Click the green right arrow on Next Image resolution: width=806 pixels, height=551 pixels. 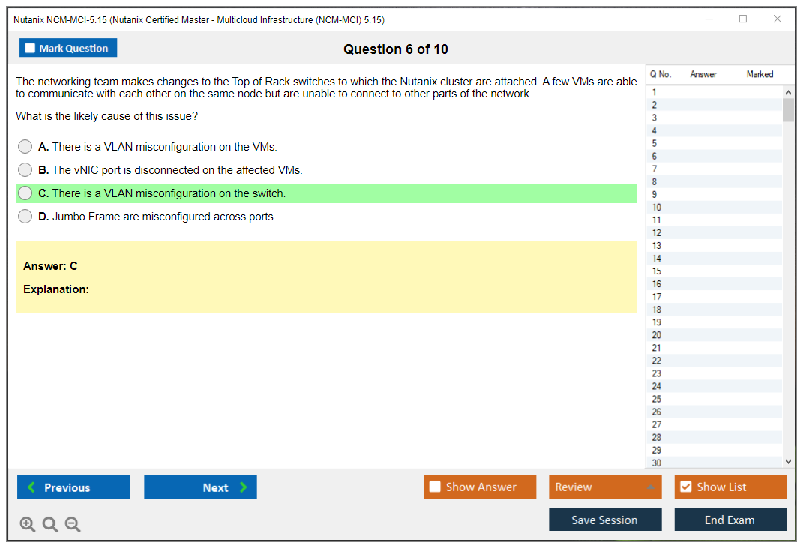(243, 487)
